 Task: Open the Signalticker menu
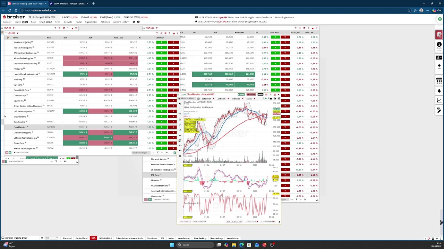point(91,22)
